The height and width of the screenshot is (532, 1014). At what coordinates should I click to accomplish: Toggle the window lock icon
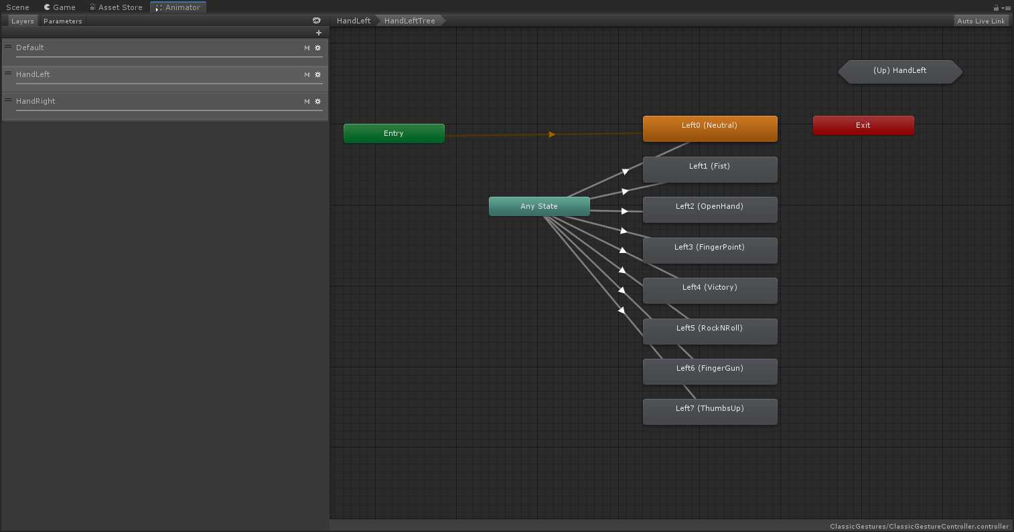(x=996, y=7)
